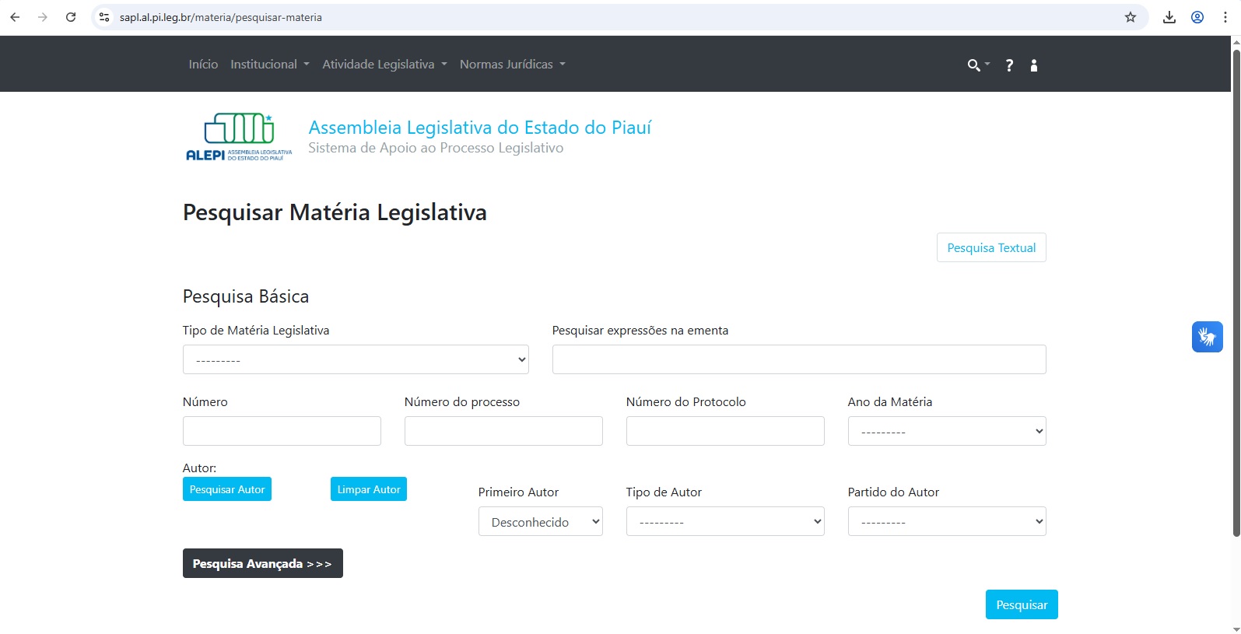Reload the page using refresh icon

coord(71,17)
